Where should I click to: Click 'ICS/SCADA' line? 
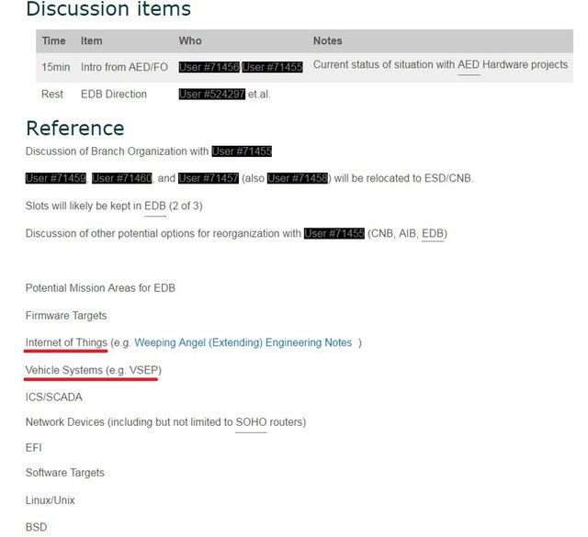54,397
